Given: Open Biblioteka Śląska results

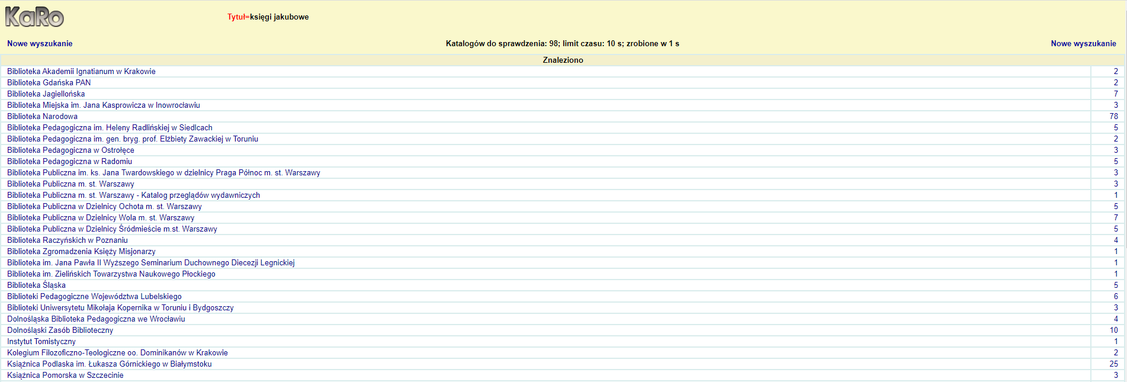Looking at the screenshot, I should 36,285.
